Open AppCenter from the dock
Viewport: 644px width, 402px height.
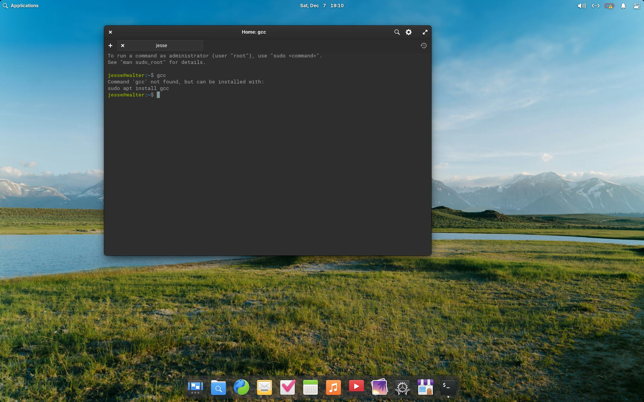tap(426, 387)
